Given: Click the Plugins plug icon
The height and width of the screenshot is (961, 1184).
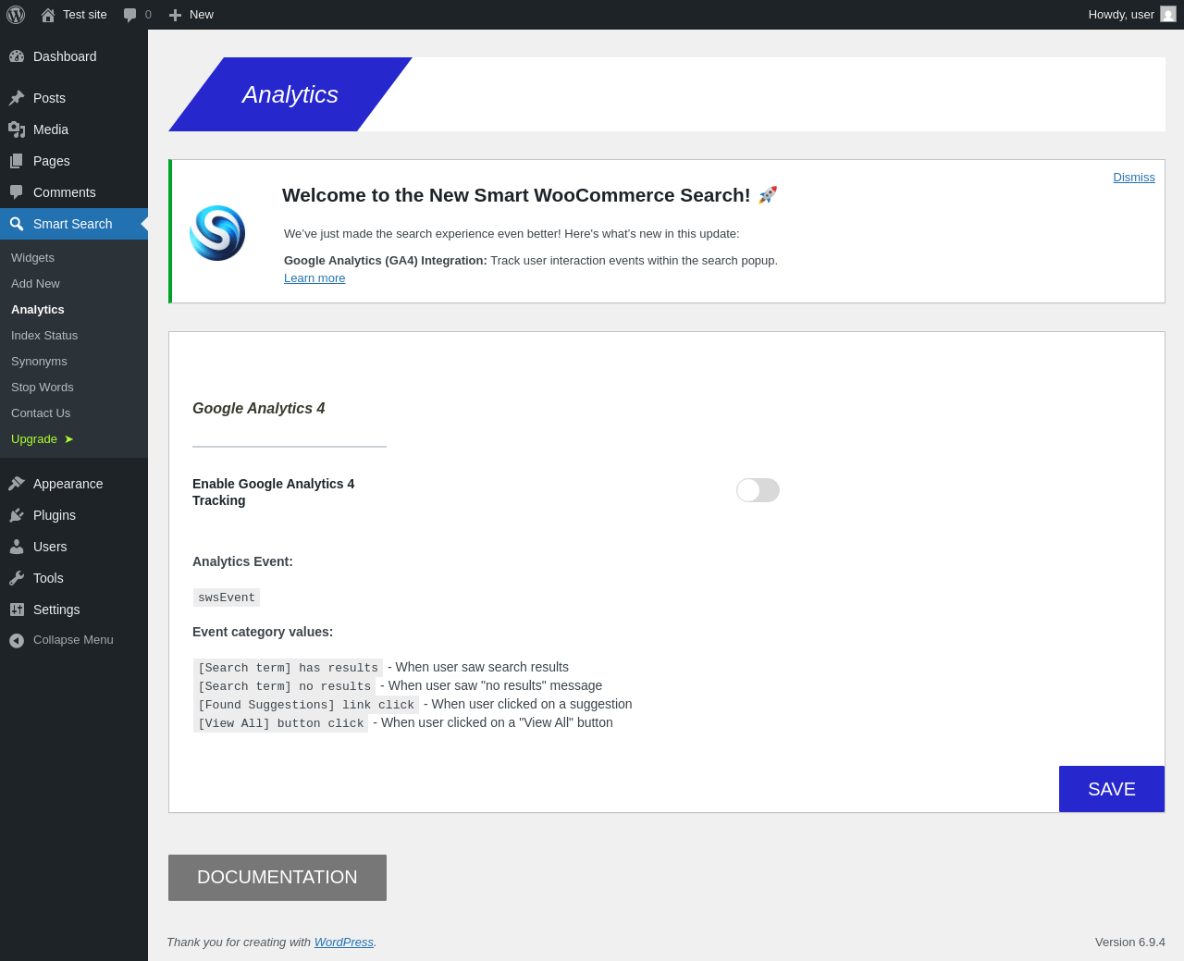Looking at the screenshot, I should click(x=17, y=515).
